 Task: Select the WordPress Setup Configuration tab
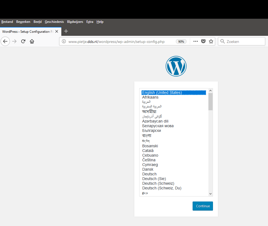pos(31,31)
